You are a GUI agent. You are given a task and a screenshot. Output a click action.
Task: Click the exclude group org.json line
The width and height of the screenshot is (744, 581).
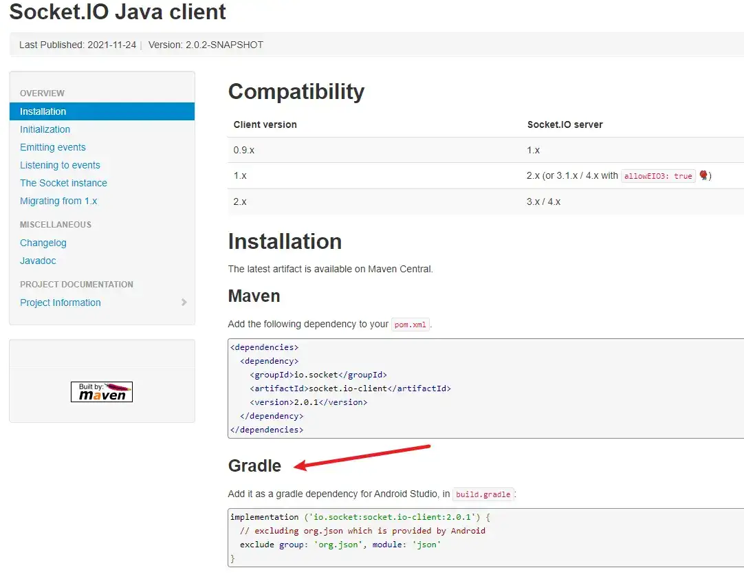point(340,545)
